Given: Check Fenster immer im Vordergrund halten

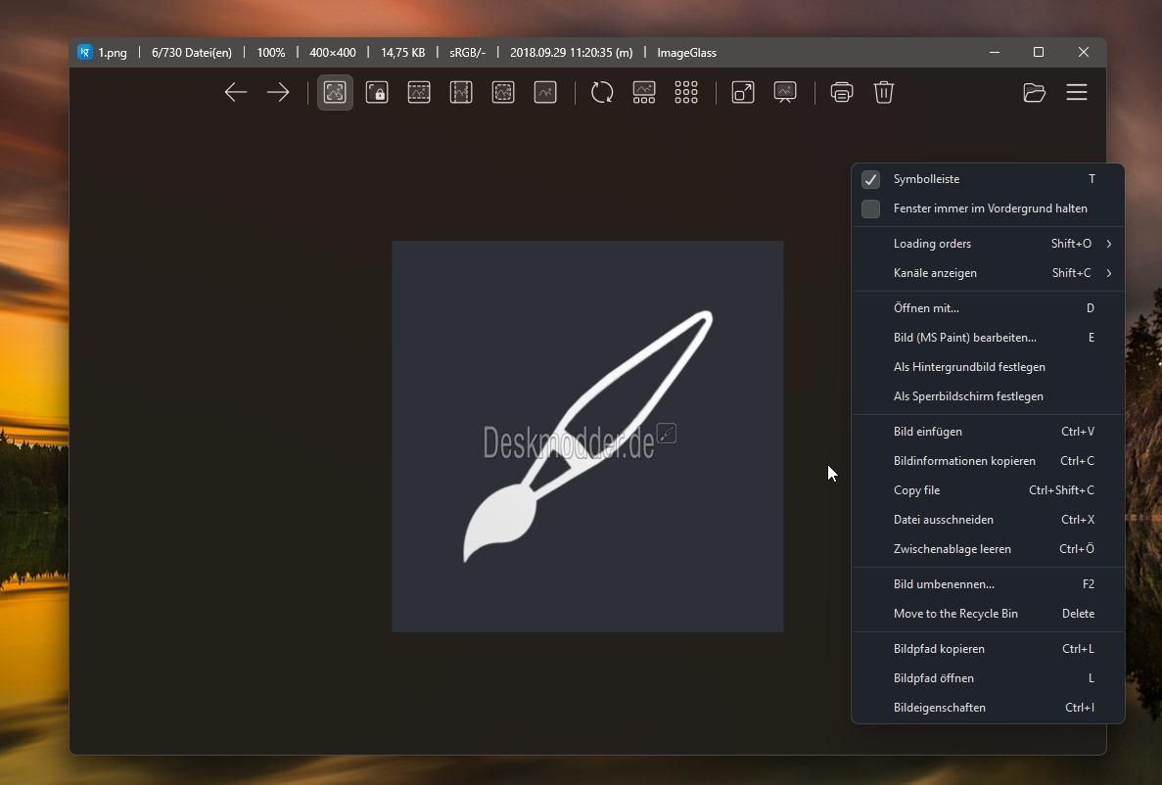Looking at the screenshot, I should click(870, 209).
